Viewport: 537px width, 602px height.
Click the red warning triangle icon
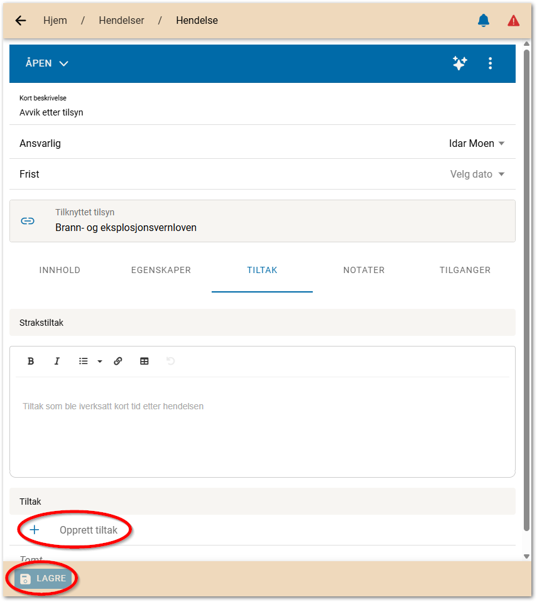tap(513, 21)
